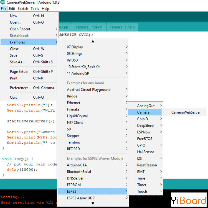Screen dimensions: 208x208
Task: Choose Save As... menu entry
Action: 29,62
